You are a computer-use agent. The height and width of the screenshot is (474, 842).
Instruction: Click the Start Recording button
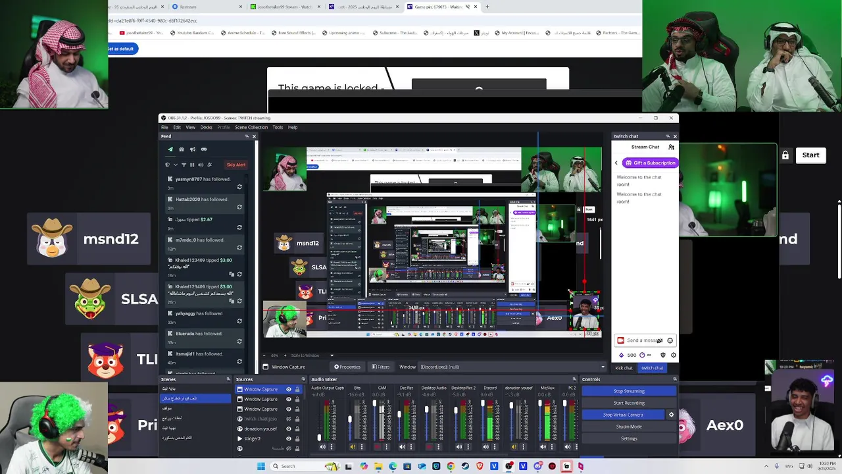[x=629, y=403]
